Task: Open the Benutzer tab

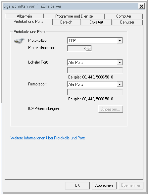Action: [127, 22]
